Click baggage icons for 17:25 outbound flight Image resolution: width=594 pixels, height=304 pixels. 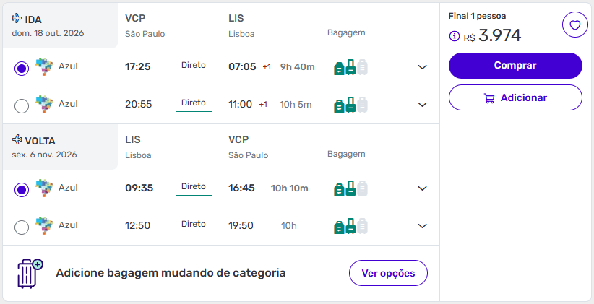(350, 67)
